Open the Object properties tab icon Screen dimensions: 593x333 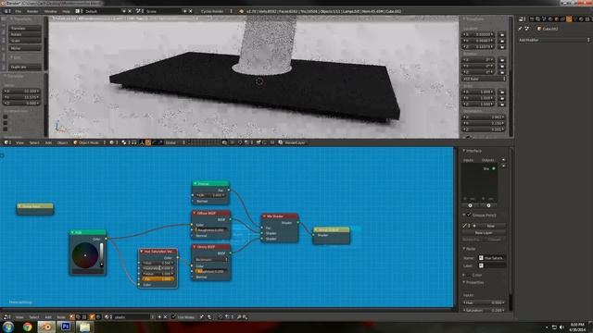click(557, 18)
